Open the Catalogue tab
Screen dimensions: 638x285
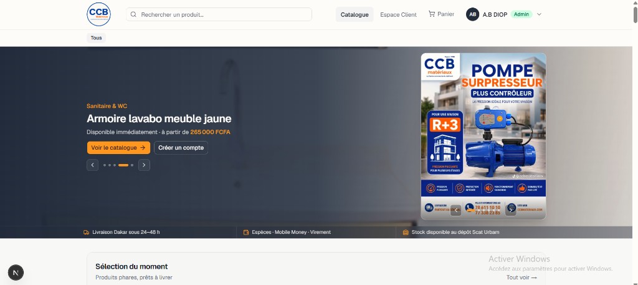coord(355,15)
